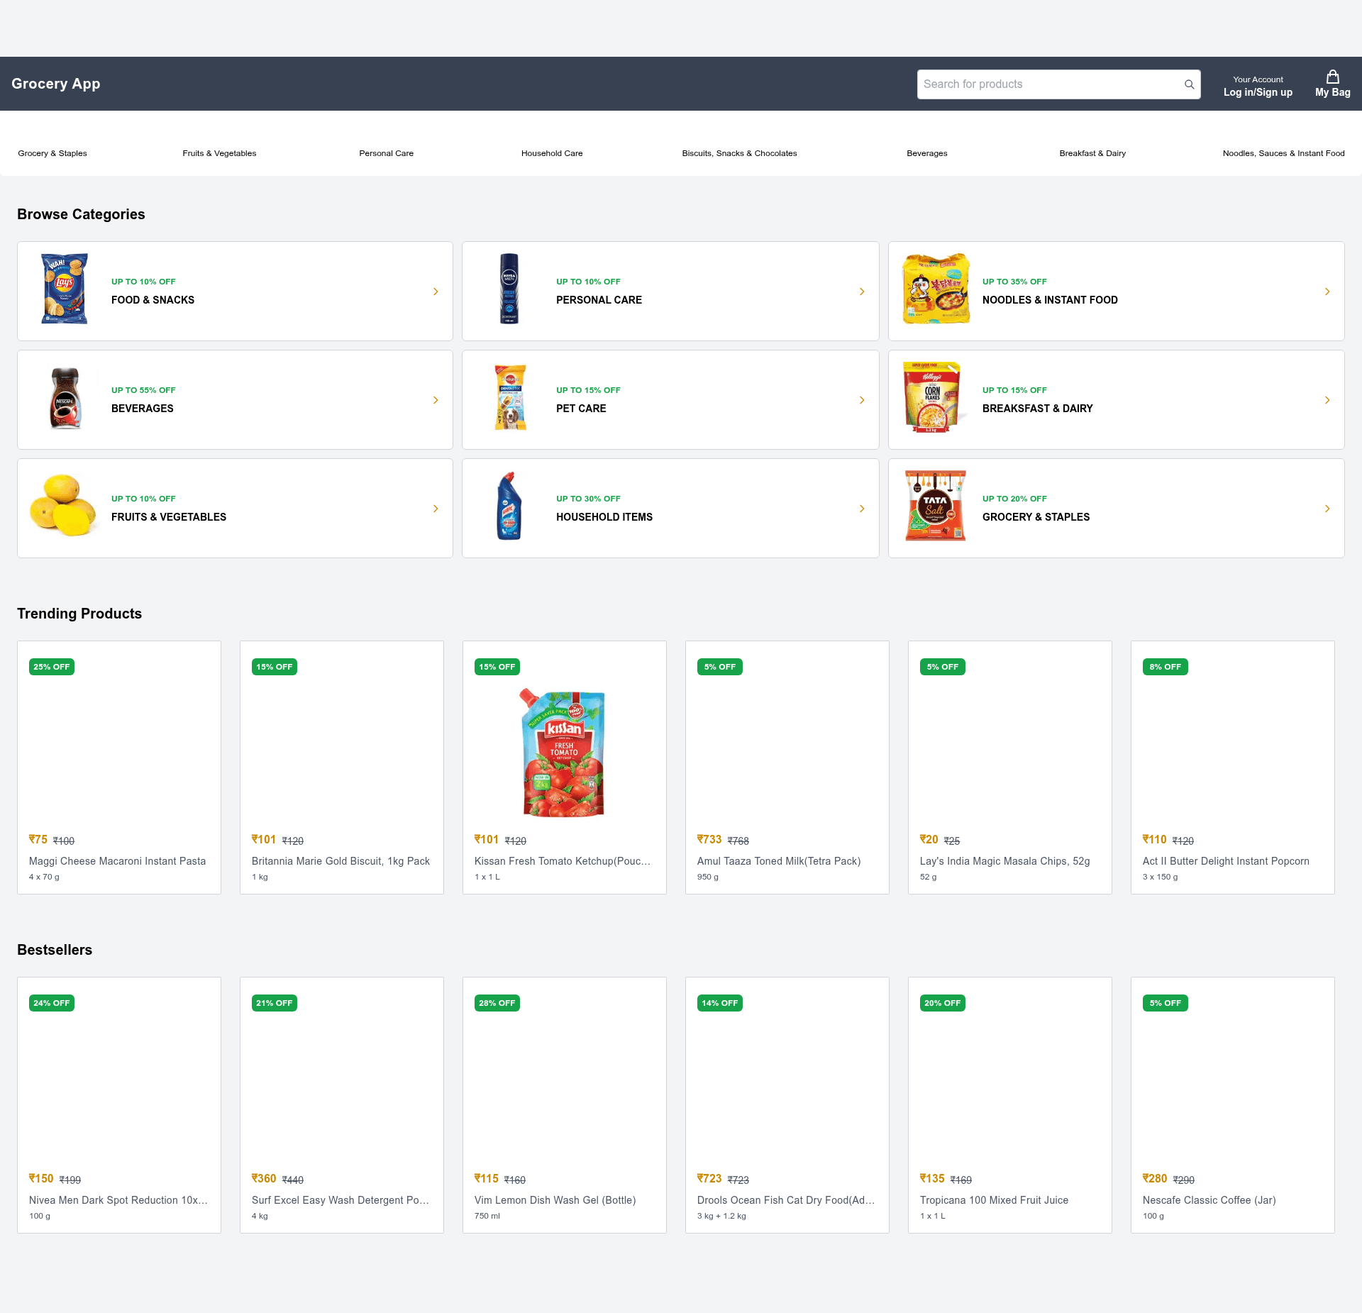Open Surf Excel Easy Wash Detergent product
Screen dimensions: 1362x1313
click(x=340, y=1200)
